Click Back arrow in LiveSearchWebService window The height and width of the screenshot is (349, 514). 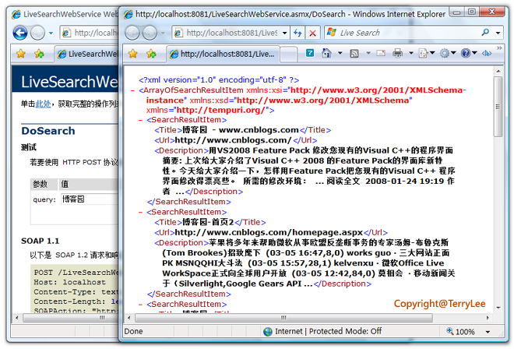(x=20, y=33)
